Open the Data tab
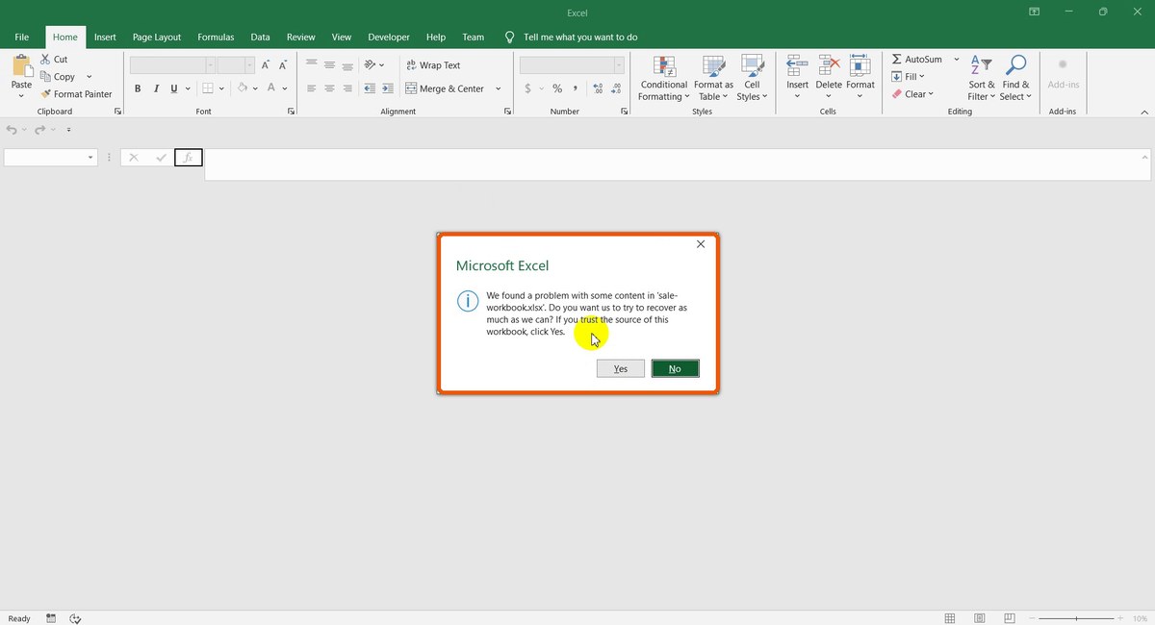The width and height of the screenshot is (1155, 625). click(x=260, y=37)
